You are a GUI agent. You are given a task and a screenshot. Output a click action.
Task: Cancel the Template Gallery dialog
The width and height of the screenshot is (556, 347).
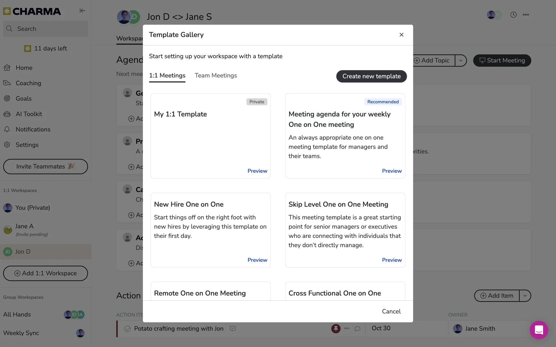click(x=391, y=311)
